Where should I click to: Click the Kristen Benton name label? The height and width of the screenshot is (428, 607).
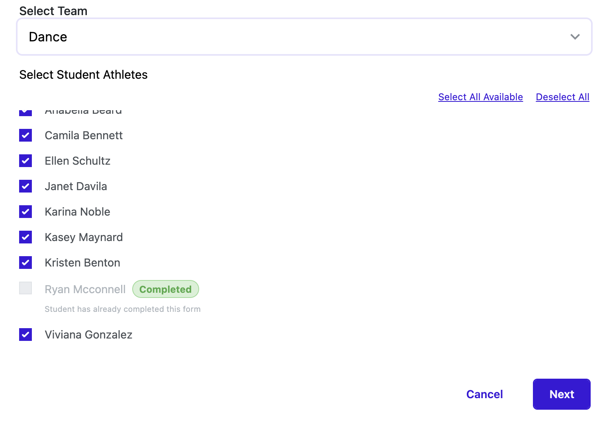[x=82, y=263]
